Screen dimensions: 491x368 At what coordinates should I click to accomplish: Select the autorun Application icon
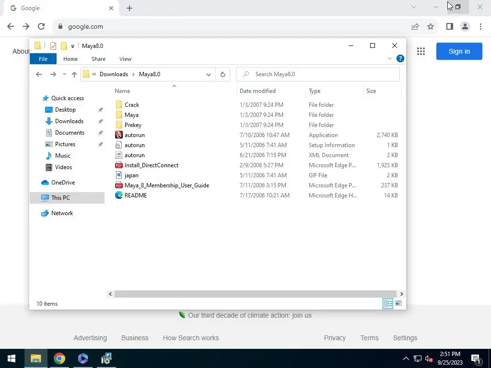119,135
